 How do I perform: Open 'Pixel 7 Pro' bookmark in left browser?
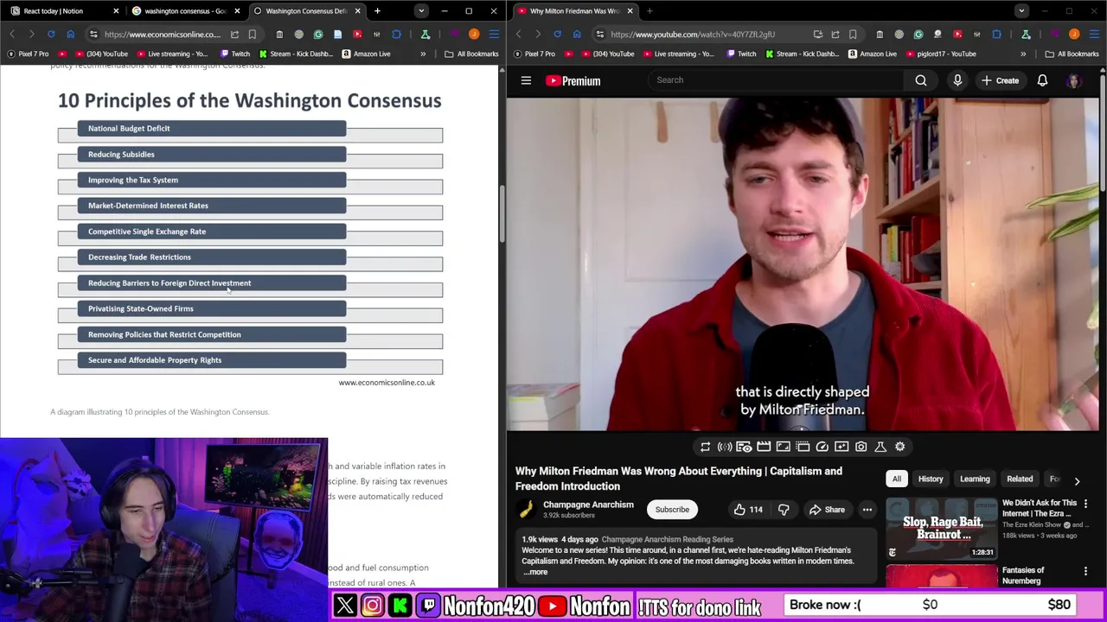click(29, 54)
